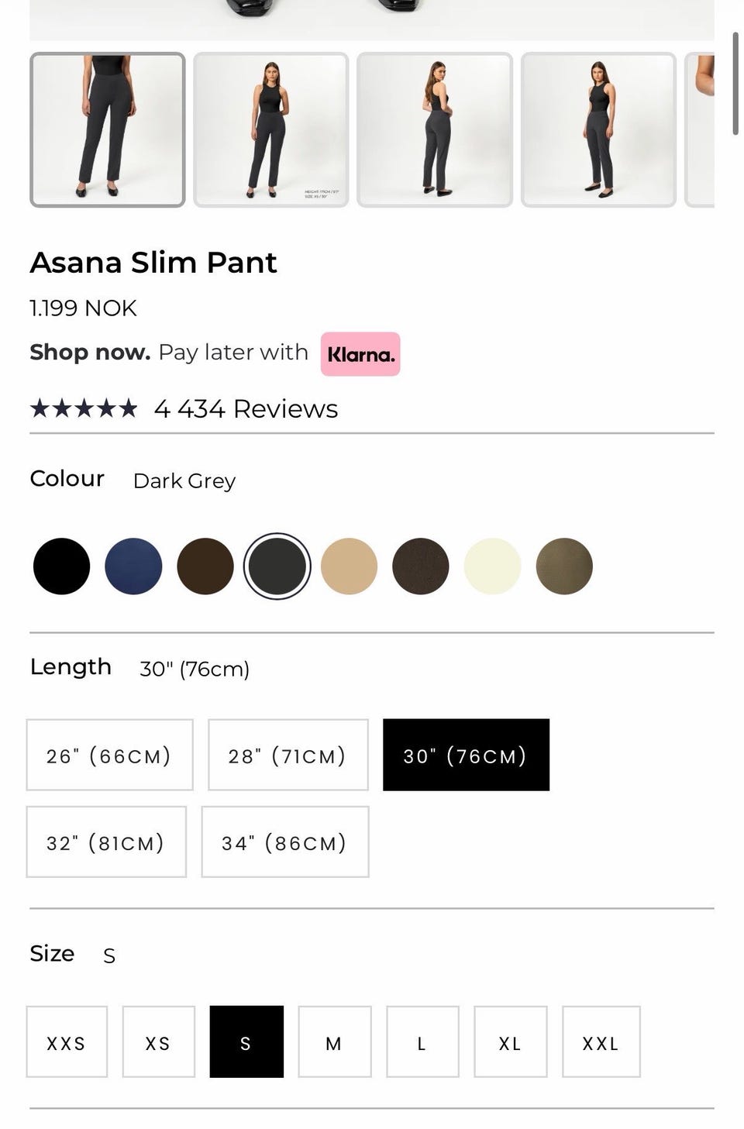Choose size XXS

click(x=67, y=1042)
